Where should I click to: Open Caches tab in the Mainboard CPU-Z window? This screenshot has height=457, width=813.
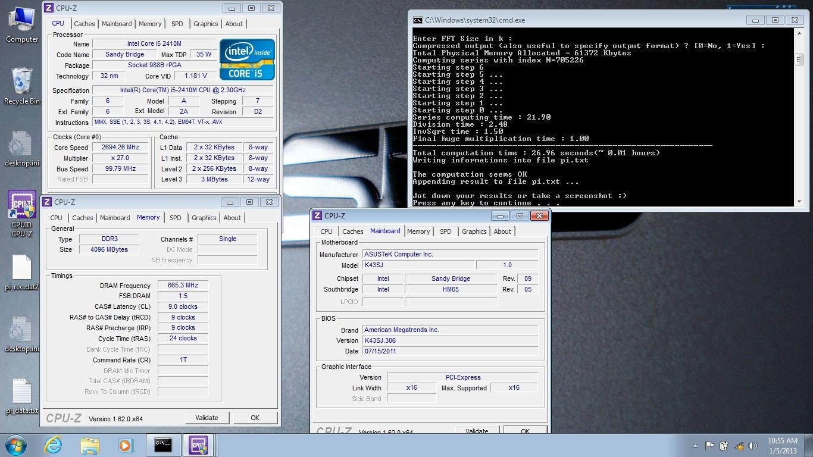pyautogui.click(x=352, y=231)
